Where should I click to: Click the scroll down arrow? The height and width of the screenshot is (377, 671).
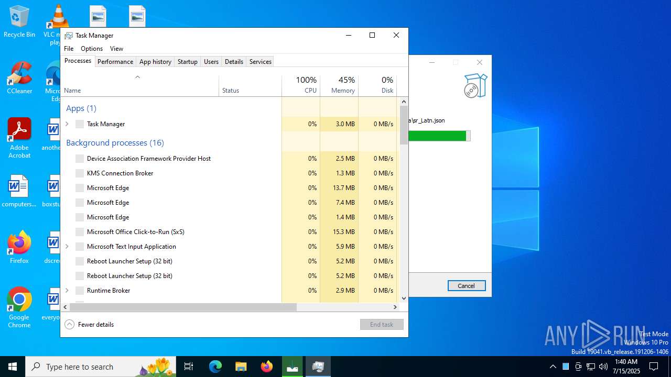pos(404,298)
